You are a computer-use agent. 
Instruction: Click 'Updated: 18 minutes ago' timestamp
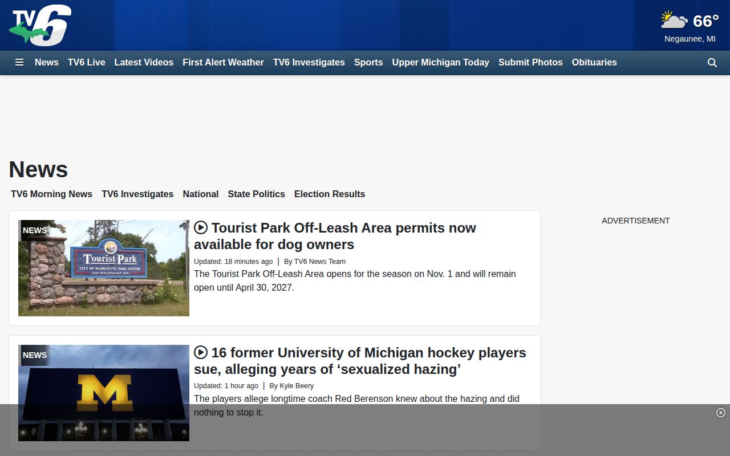click(x=233, y=262)
